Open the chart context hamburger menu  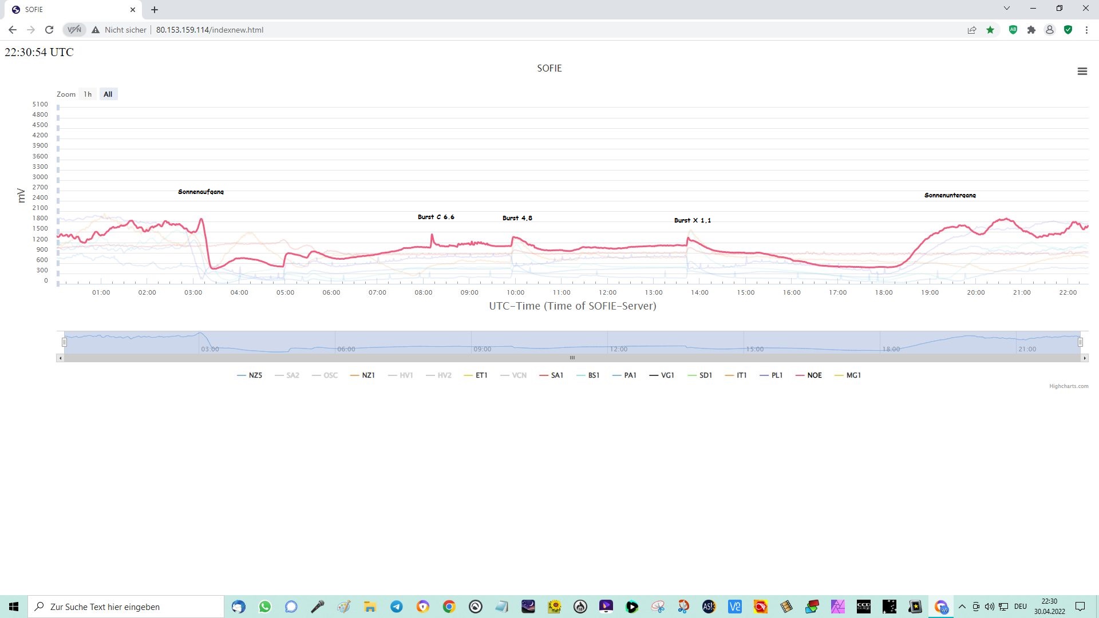[x=1082, y=72]
